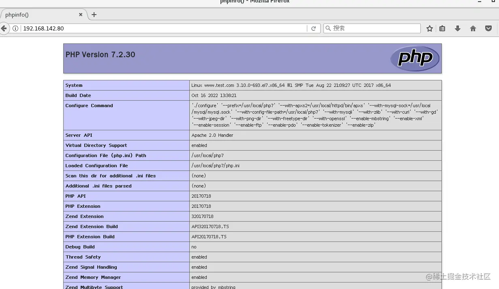Image resolution: width=499 pixels, height=289 pixels.
Task: Click the 'PHP Version 7.2.30' heading
Action: click(x=101, y=55)
